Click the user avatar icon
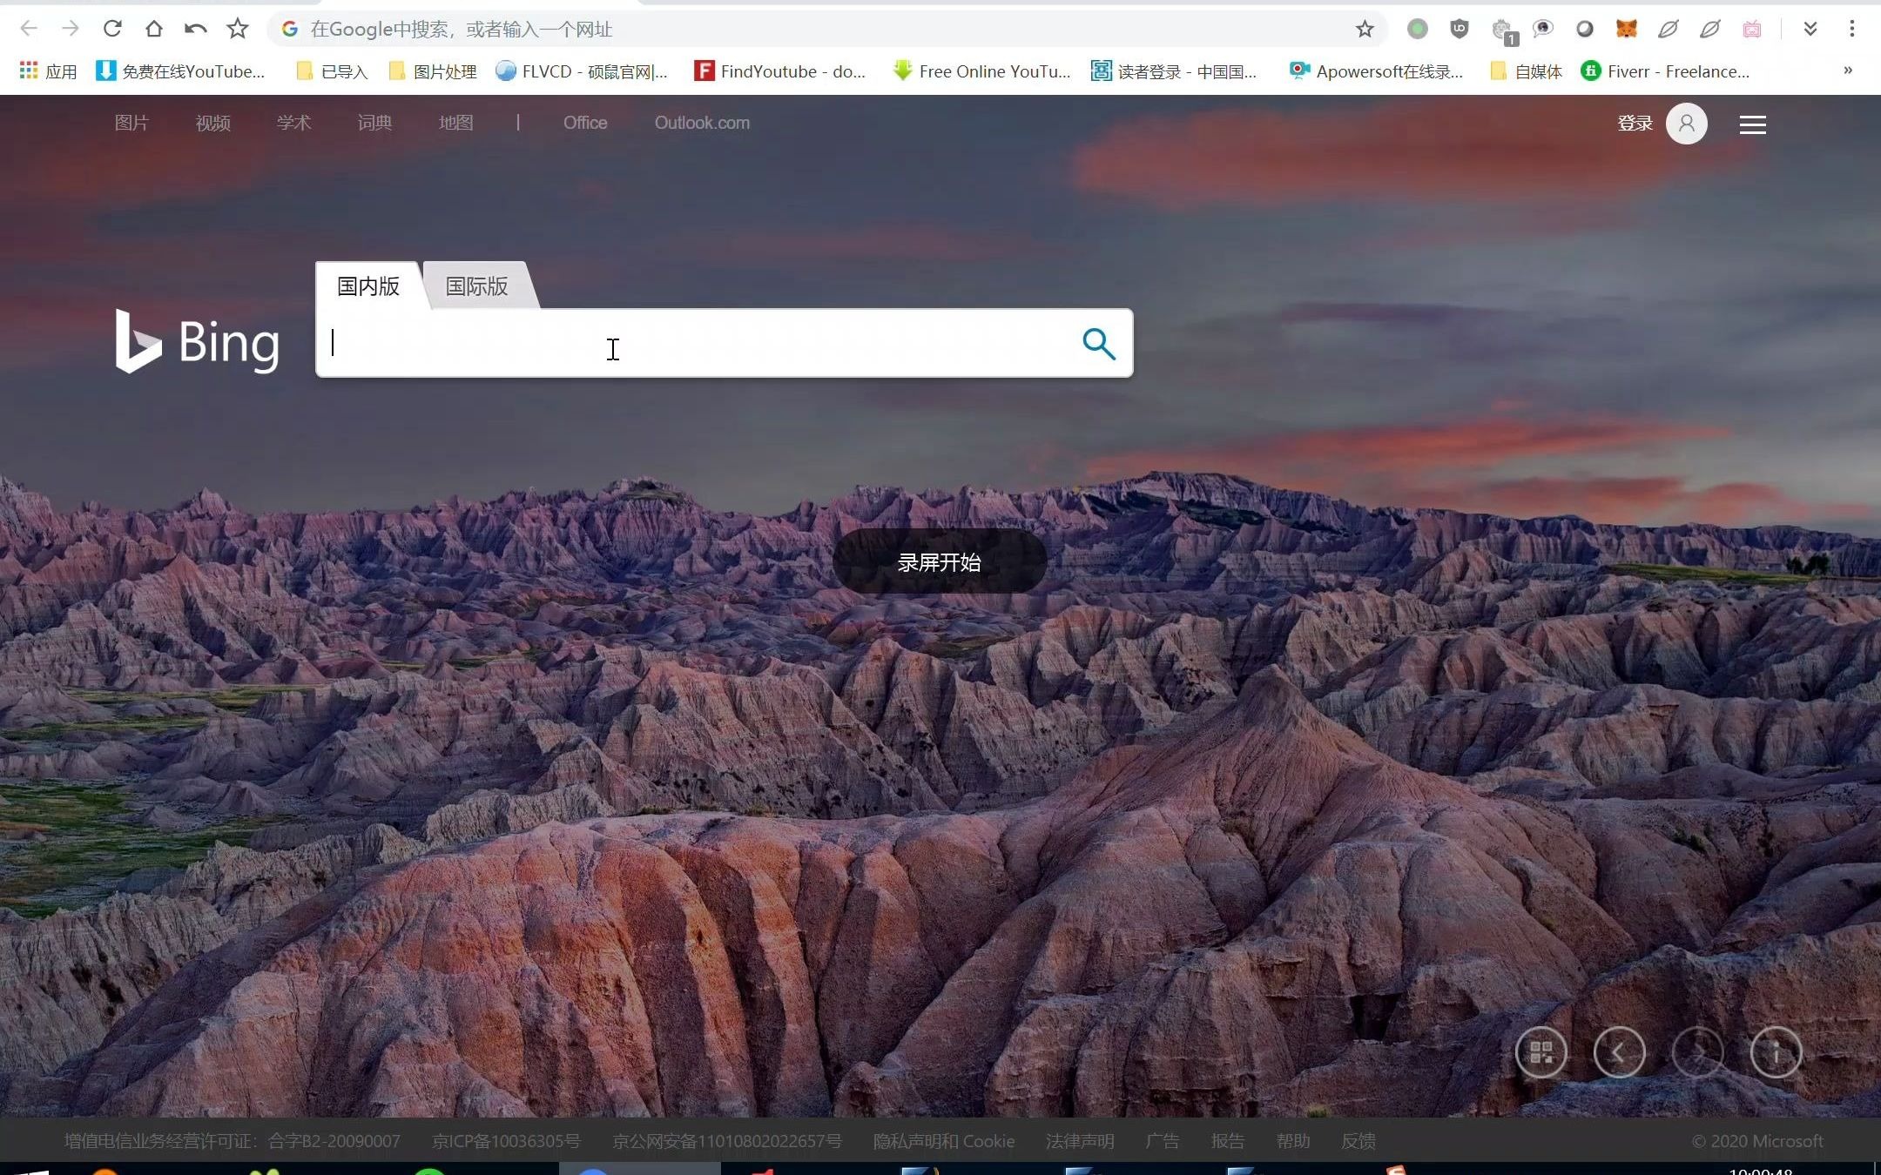This screenshot has height=1175, width=1881. pyautogui.click(x=1686, y=124)
